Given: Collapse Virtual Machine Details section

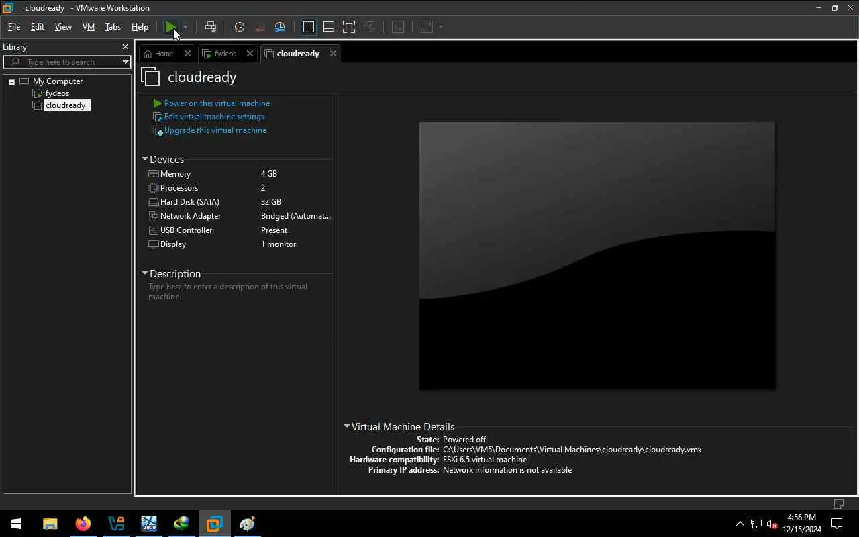Looking at the screenshot, I should [x=346, y=426].
